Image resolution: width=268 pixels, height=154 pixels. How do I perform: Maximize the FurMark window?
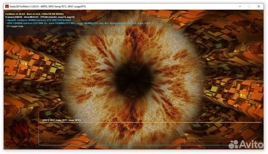(x=249, y=6)
